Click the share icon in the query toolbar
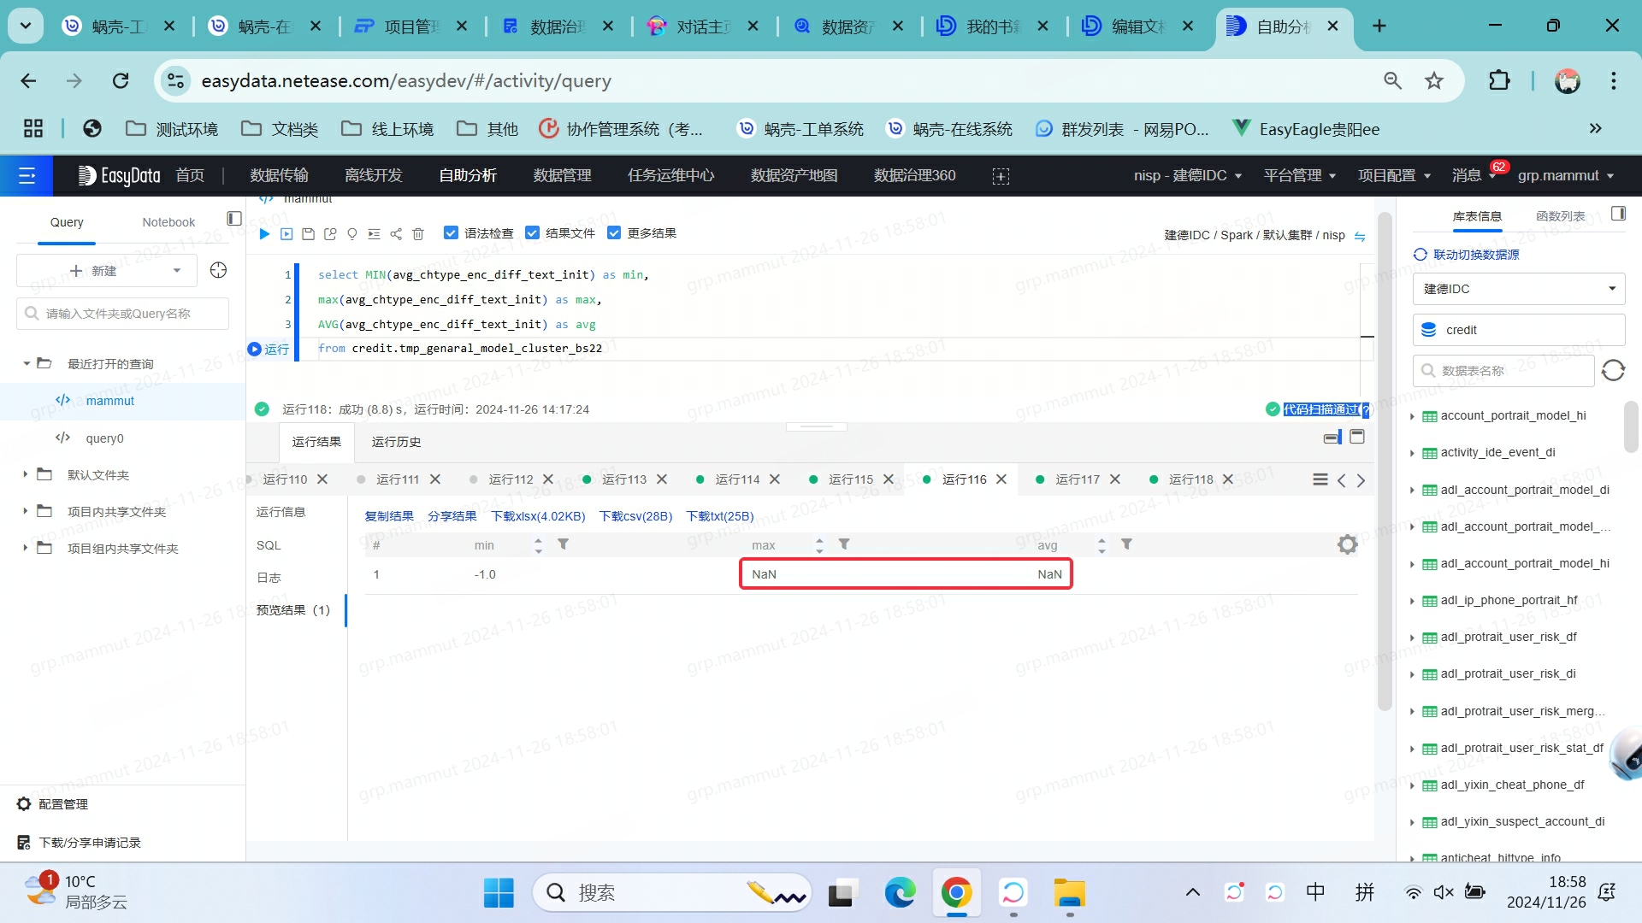Viewport: 1642px width, 923px height. (395, 233)
